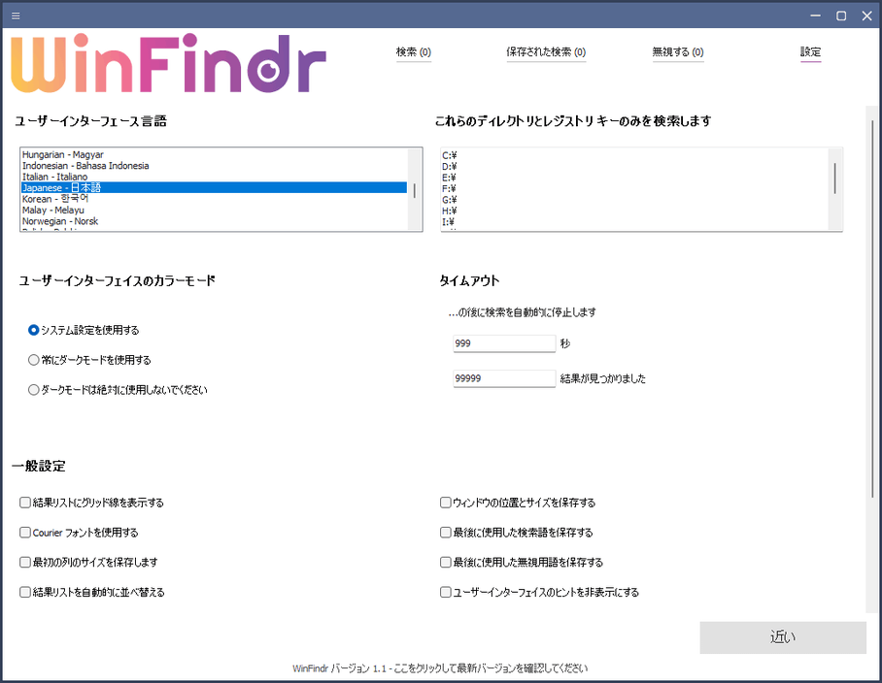Select Japanese - 日本語 language entry
882x683 pixels.
click(x=214, y=187)
